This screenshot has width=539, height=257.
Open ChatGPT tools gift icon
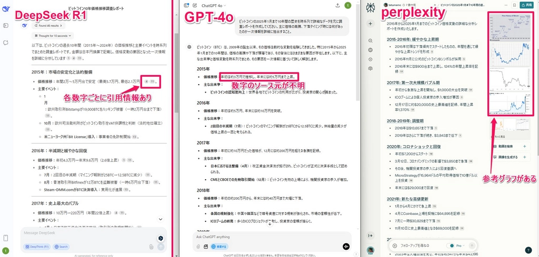pos(206,246)
